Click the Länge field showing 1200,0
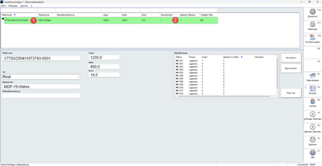The image size is (322, 166). [x=104, y=58]
